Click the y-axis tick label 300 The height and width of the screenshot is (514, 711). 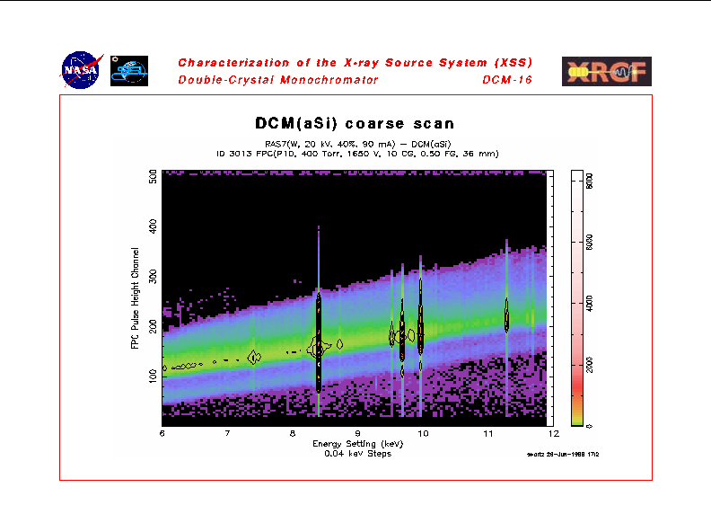[x=152, y=274]
